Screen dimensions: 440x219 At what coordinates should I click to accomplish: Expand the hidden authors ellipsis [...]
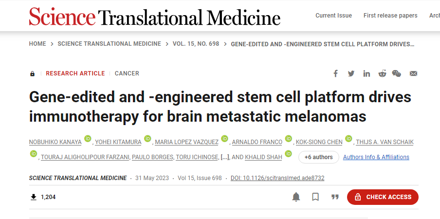click(224, 157)
